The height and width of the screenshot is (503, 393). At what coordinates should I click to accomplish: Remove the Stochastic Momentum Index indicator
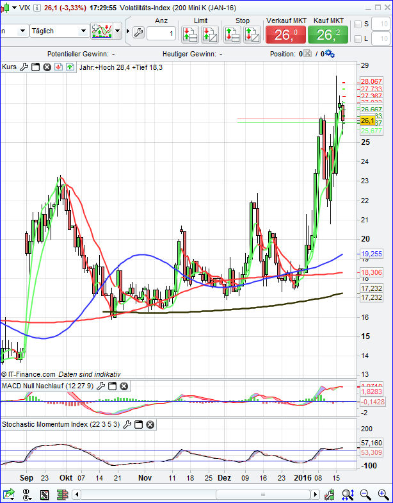pyautogui.click(x=150, y=425)
